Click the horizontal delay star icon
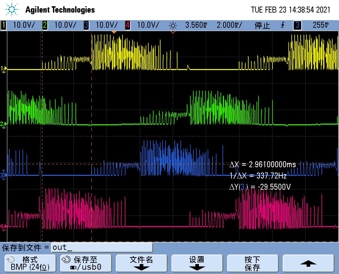Viewport: 339px width, 274px height. pos(173,25)
